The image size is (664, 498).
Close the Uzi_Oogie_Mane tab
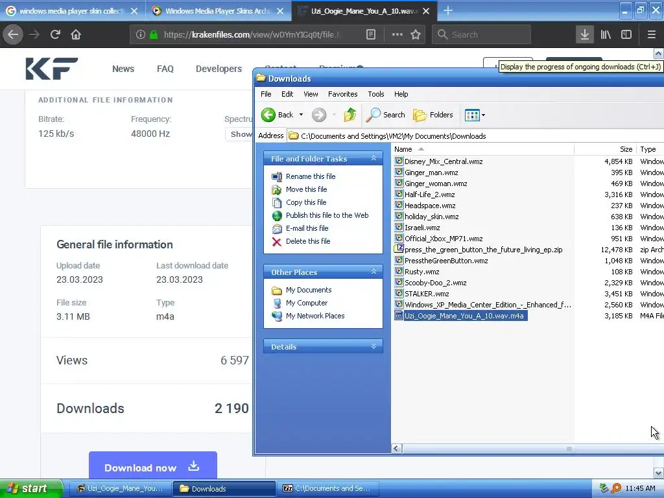[427, 11]
